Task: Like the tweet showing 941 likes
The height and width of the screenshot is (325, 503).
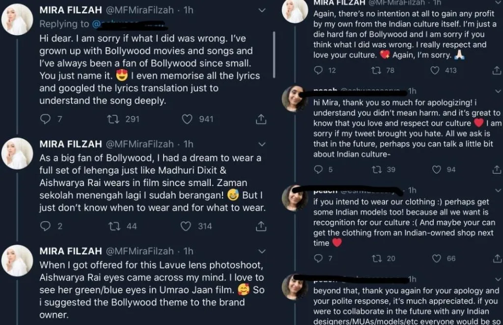Action: pyautogui.click(x=187, y=119)
